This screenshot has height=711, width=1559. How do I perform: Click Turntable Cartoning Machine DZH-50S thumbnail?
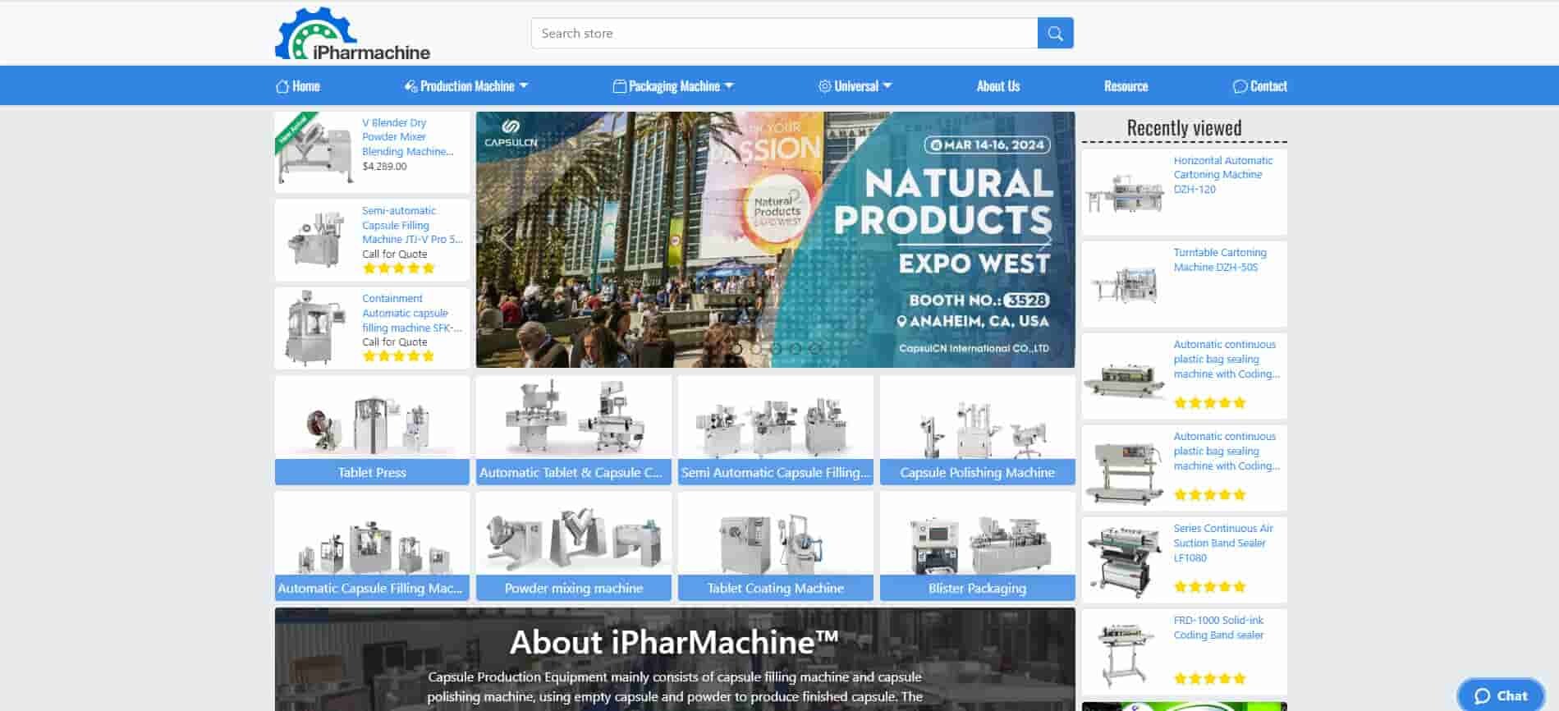click(1125, 285)
